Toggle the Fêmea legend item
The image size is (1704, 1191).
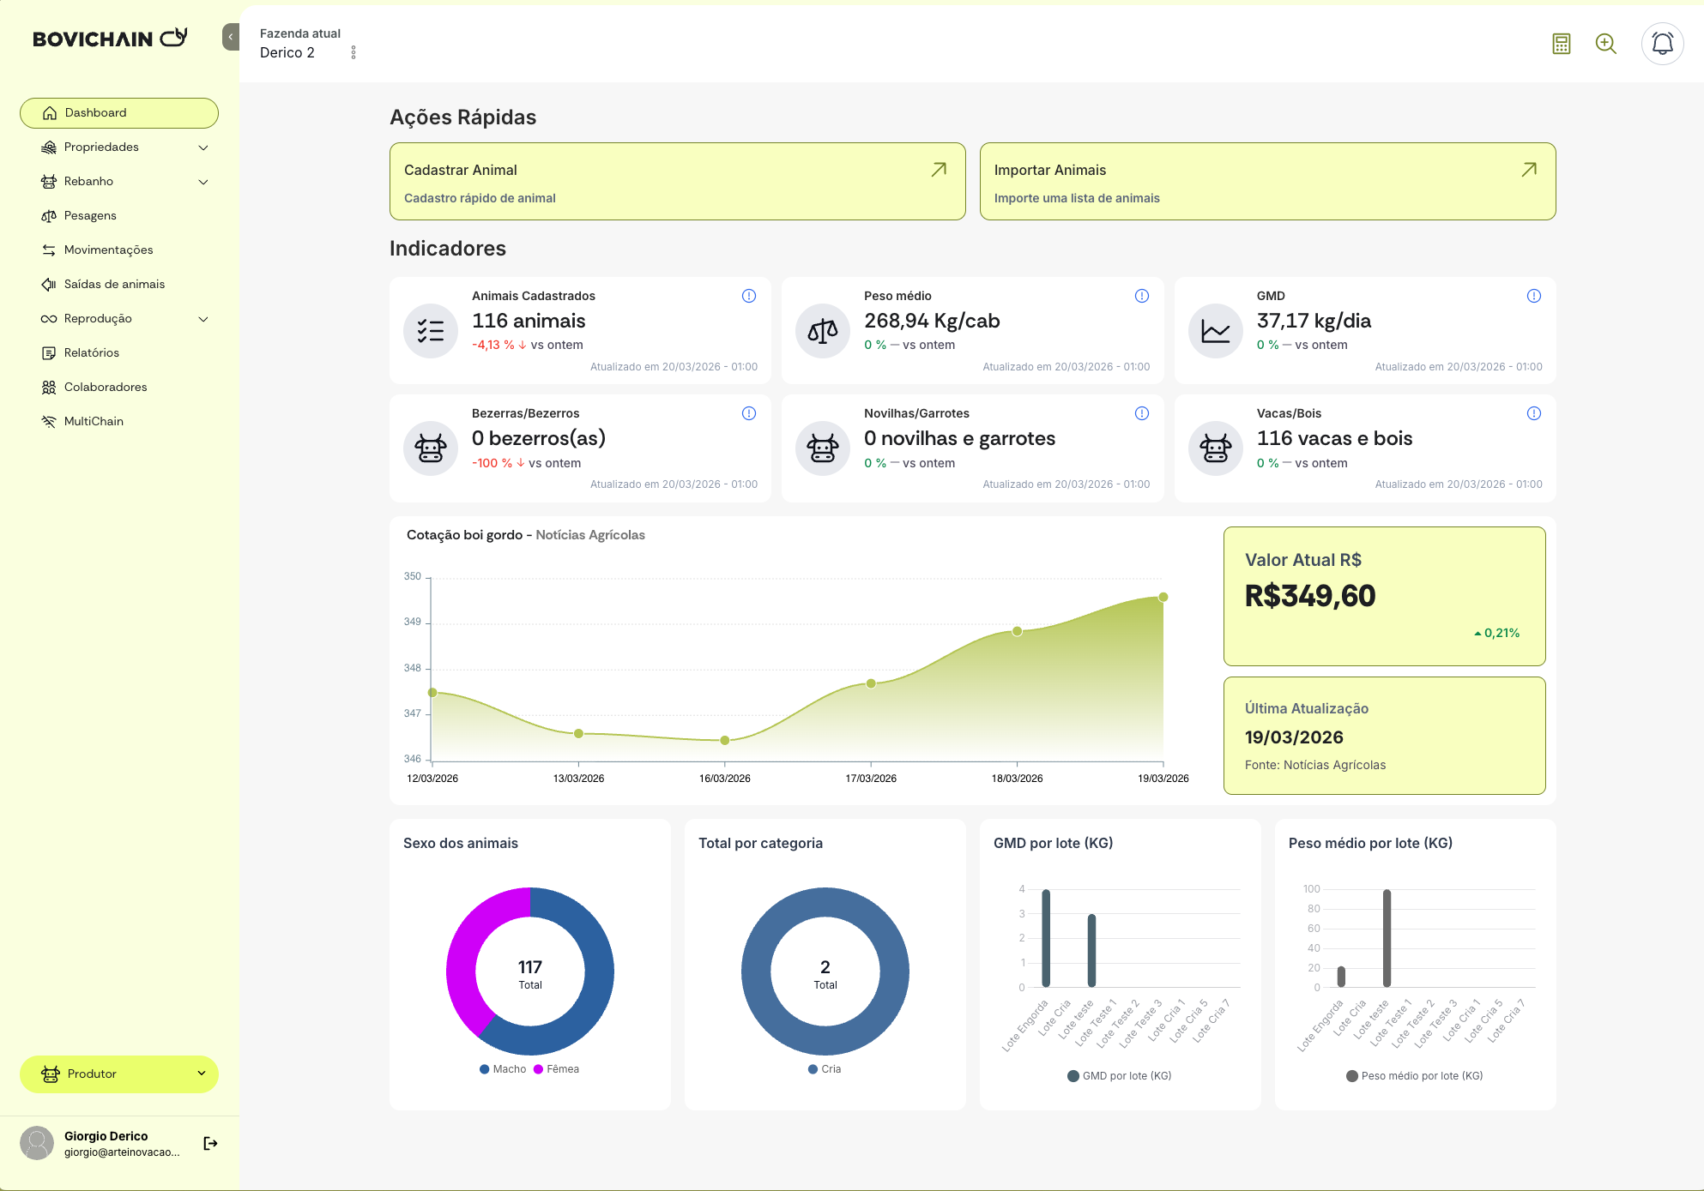click(556, 1069)
